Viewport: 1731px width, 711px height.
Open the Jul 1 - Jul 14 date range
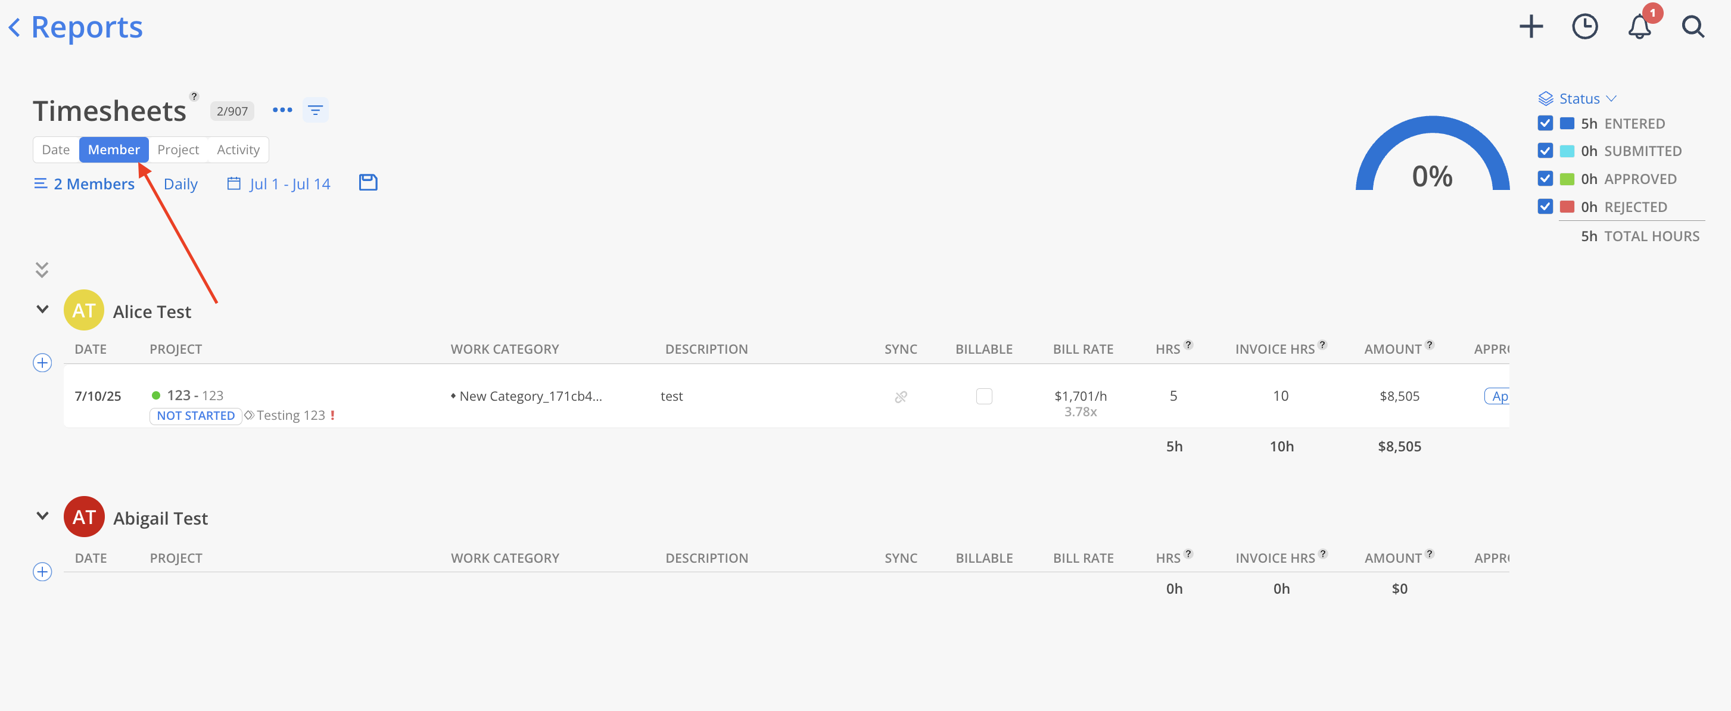279,183
